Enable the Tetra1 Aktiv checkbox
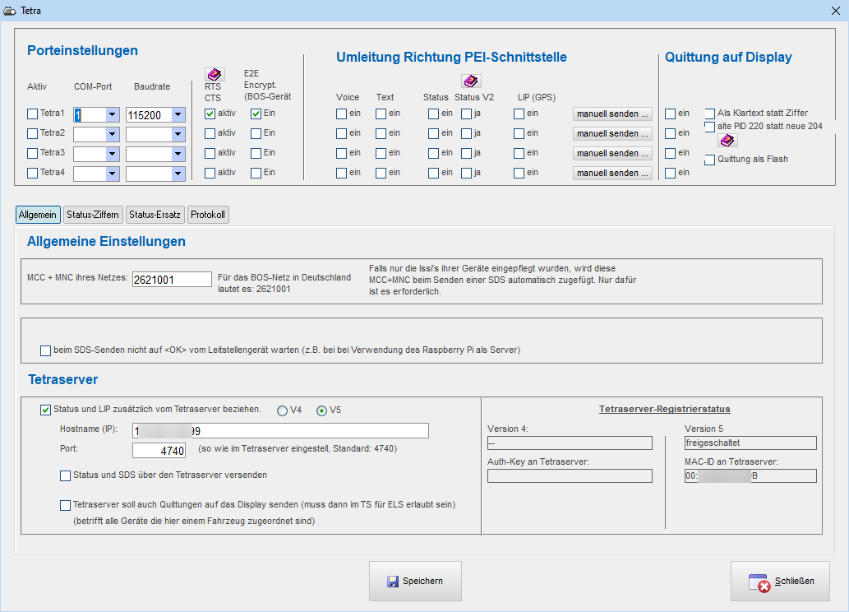Image resolution: width=849 pixels, height=612 pixels. [33, 114]
